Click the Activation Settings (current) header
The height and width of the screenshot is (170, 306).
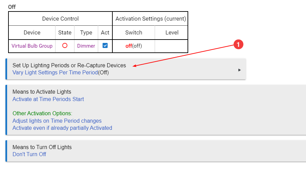[x=151, y=19]
